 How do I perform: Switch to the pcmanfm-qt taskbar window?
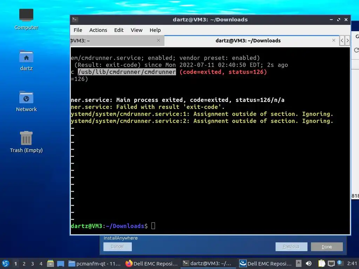[95, 263]
